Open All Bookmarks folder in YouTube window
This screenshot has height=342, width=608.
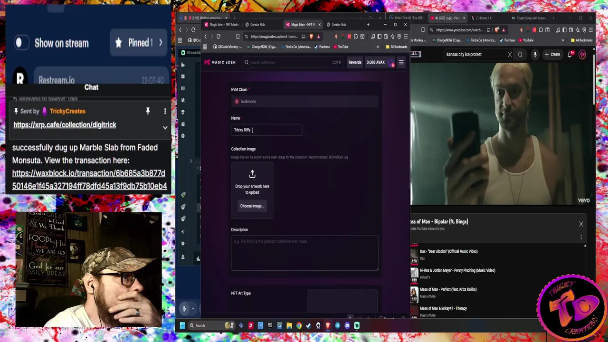click(582, 40)
